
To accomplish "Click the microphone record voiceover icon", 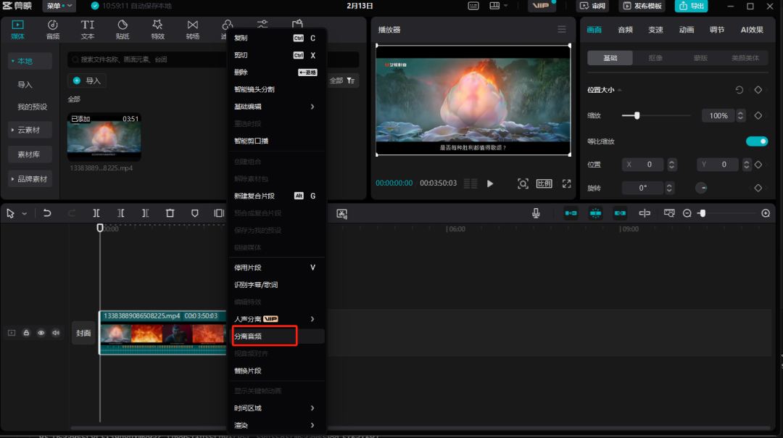I will coord(536,213).
